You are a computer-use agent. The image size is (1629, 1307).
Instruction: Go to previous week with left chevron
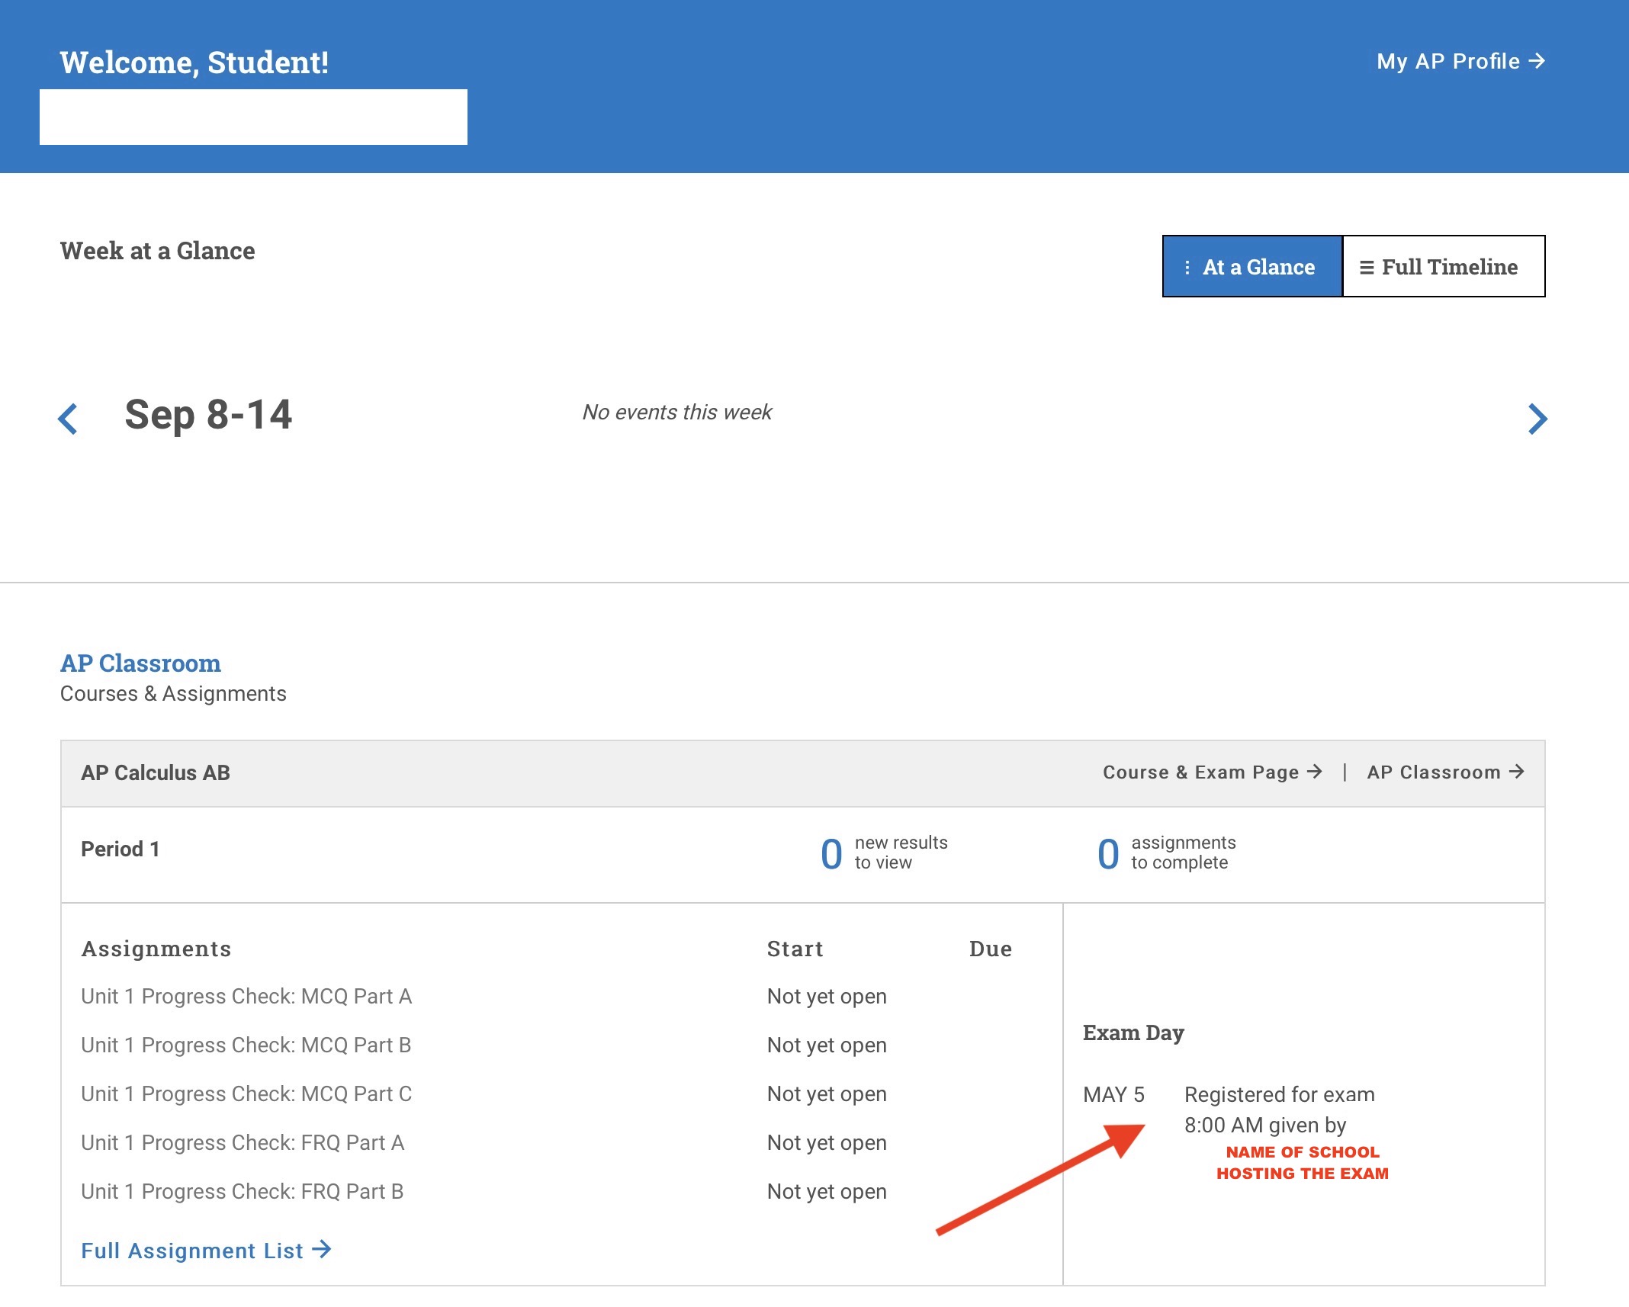click(68, 418)
